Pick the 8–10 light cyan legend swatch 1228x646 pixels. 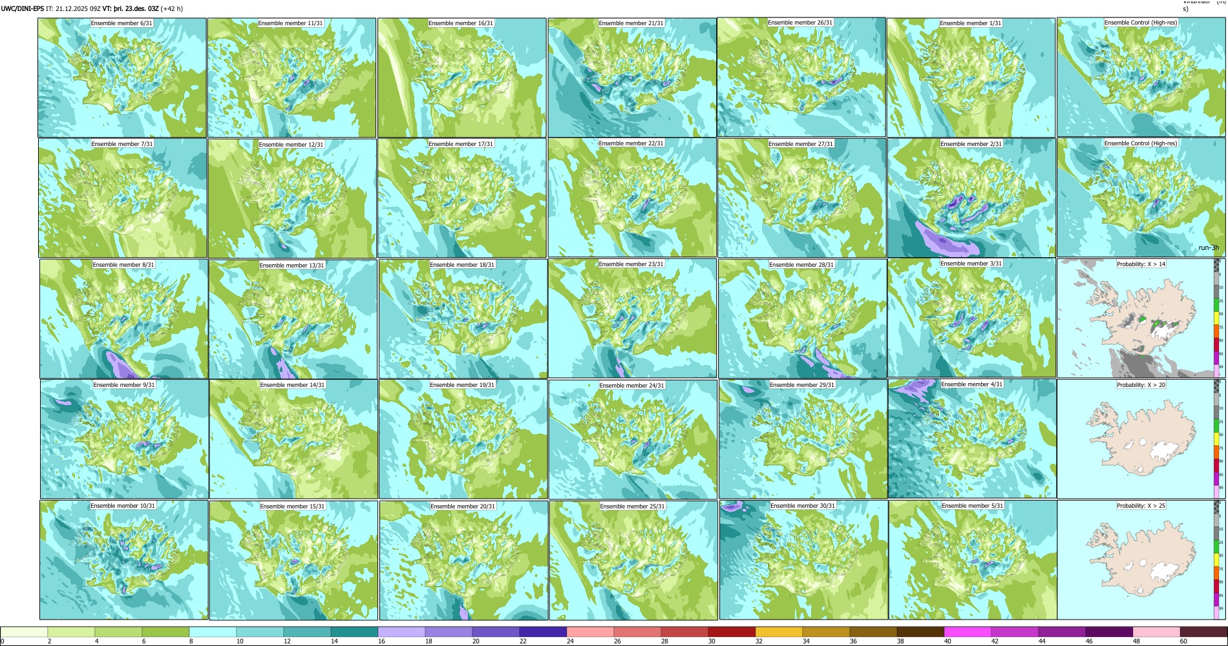tap(213, 632)
